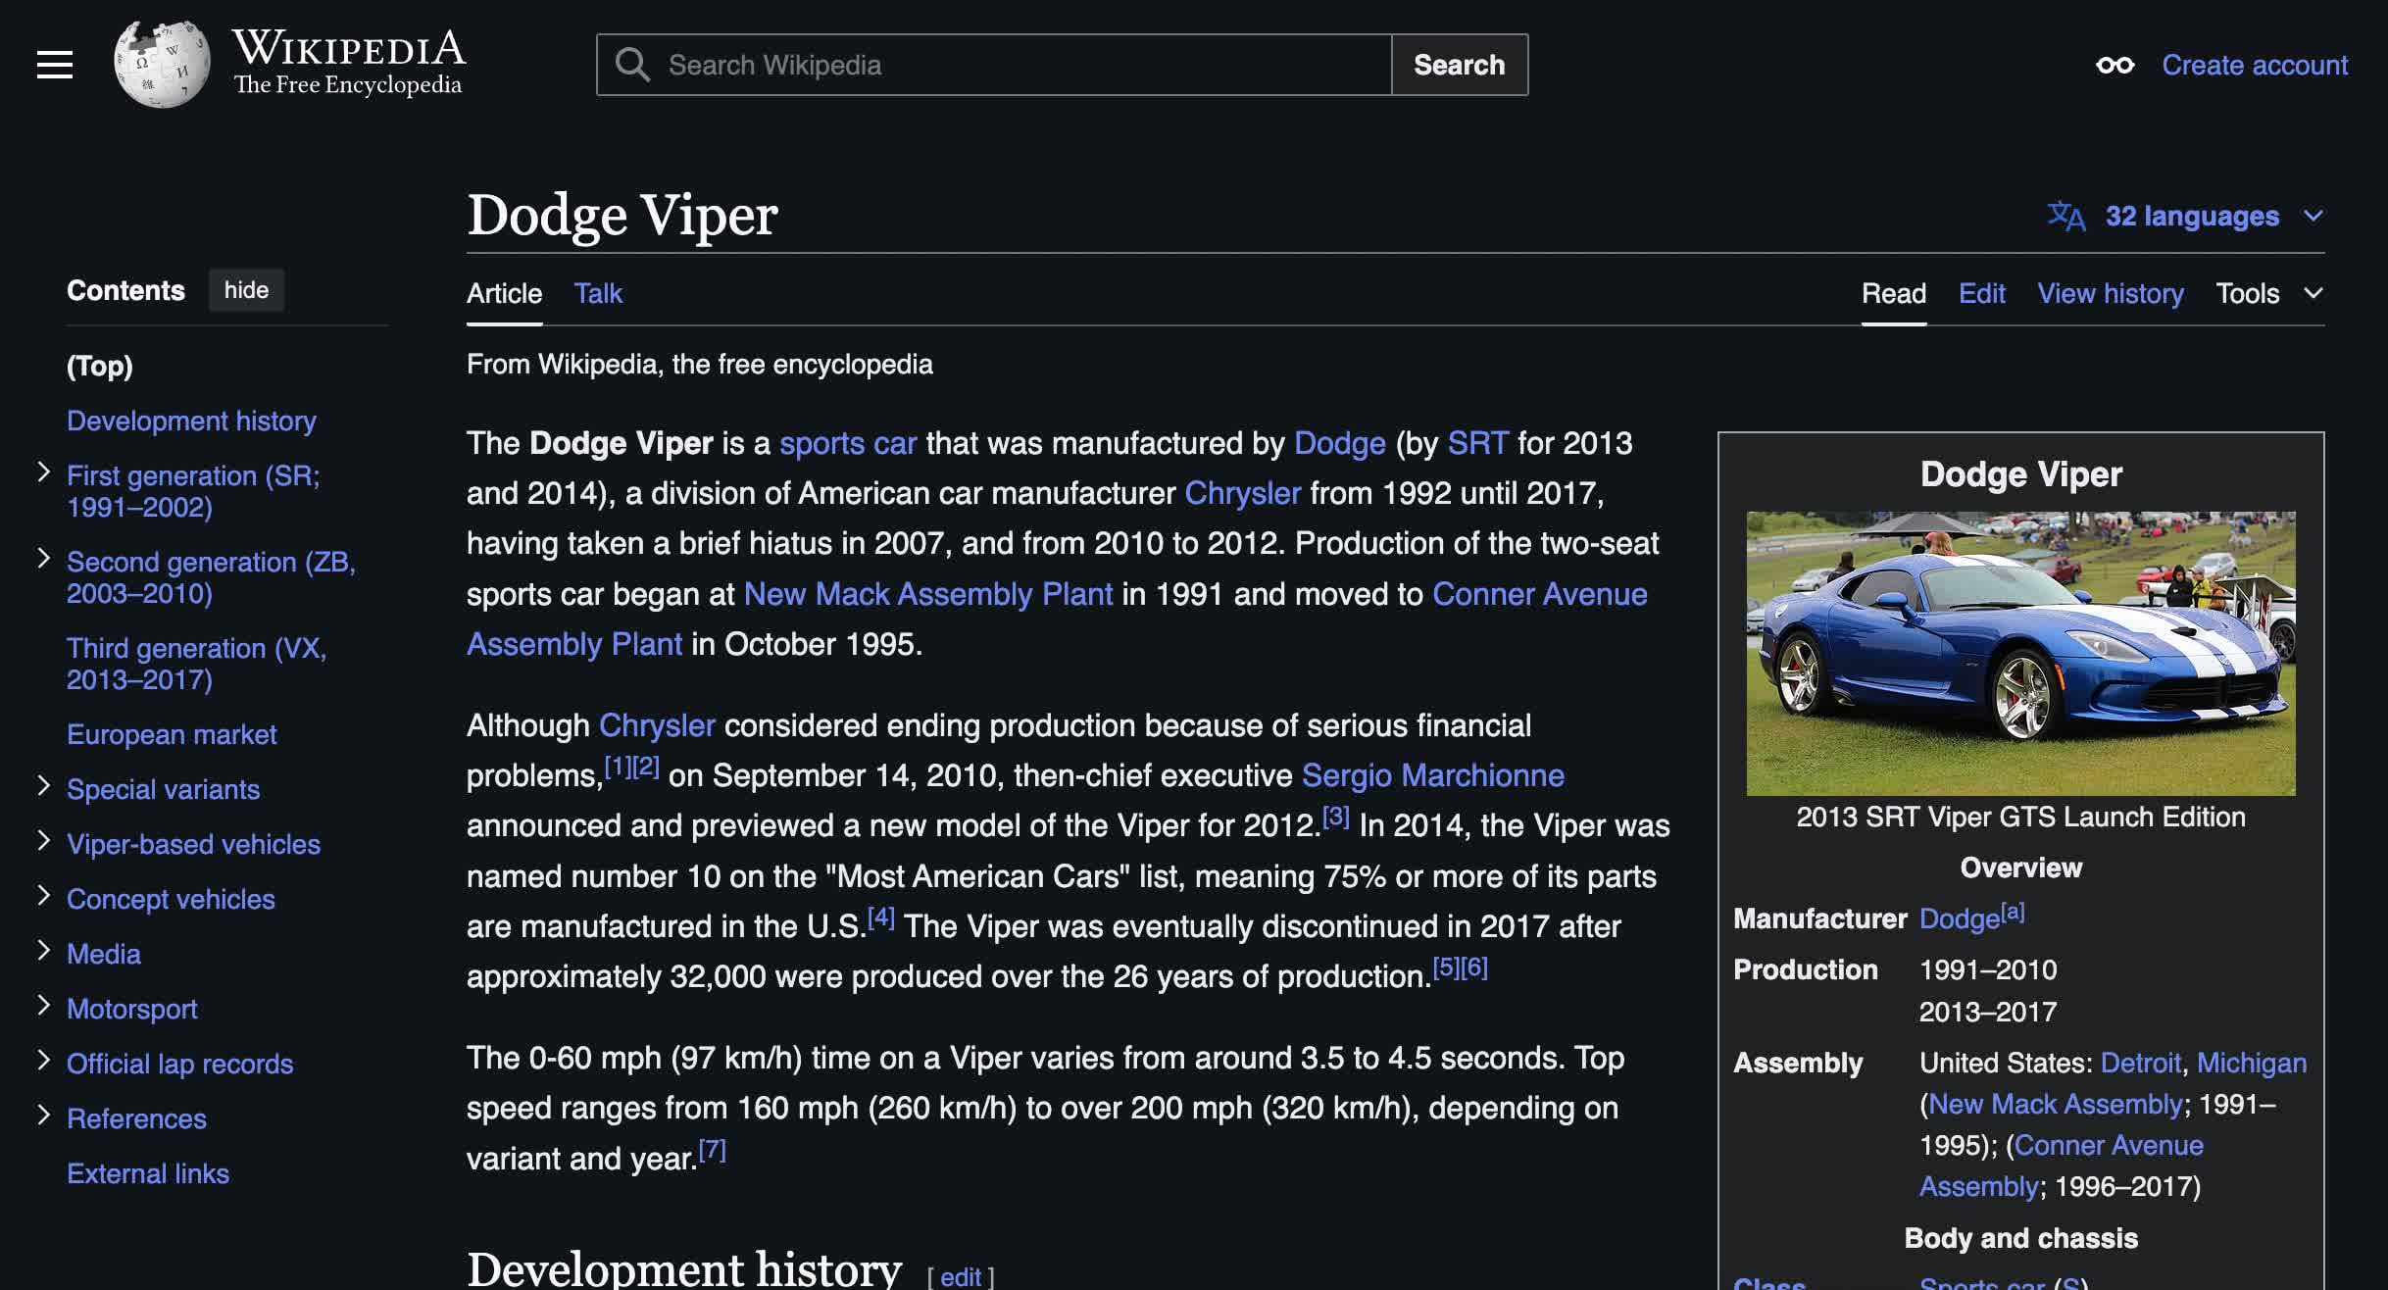Click the Contents hide toggle icon
Viewport: 2388px width, 1290px height.
point(245,289)
